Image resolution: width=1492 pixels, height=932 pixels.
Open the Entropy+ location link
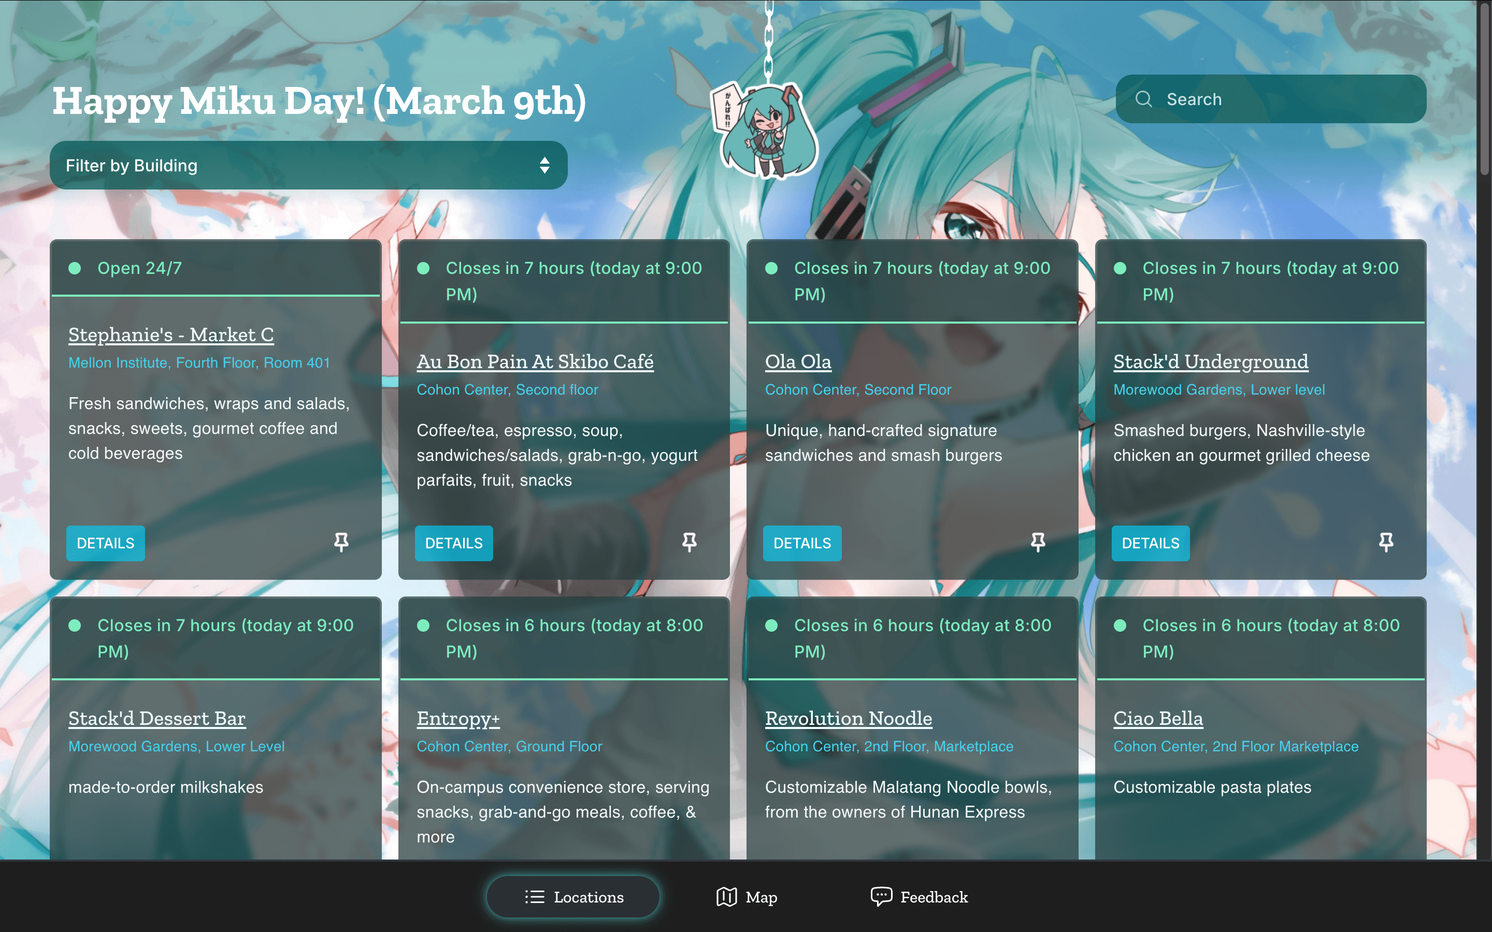point(458,718)
